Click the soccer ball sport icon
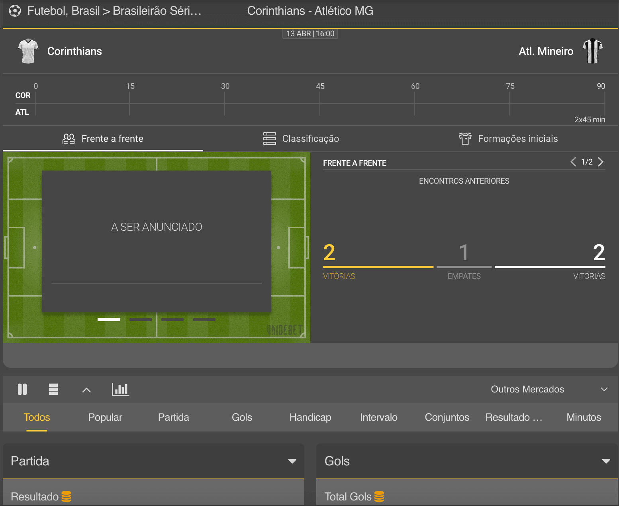Image resolution: width=619 pixels, height=506 pixels. [x=15, y=11]
